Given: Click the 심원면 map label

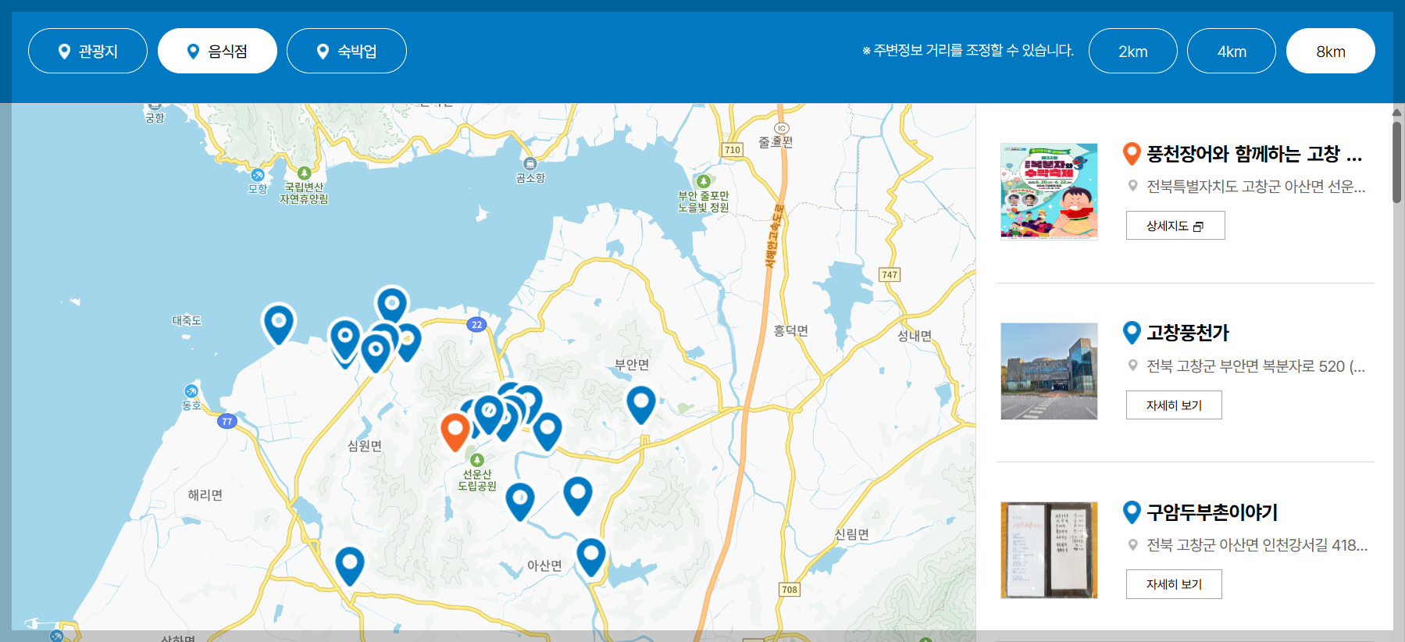Looking at the screenshot, I should click(365, 446).
